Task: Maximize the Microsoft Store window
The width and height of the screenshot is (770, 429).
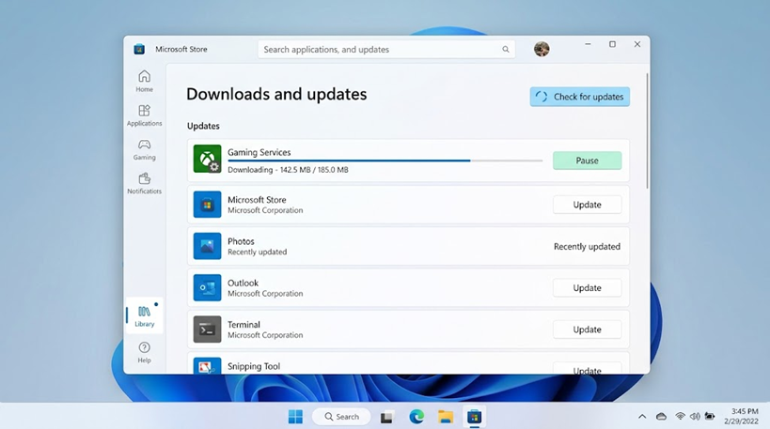Action: click(x=612, y=44)
